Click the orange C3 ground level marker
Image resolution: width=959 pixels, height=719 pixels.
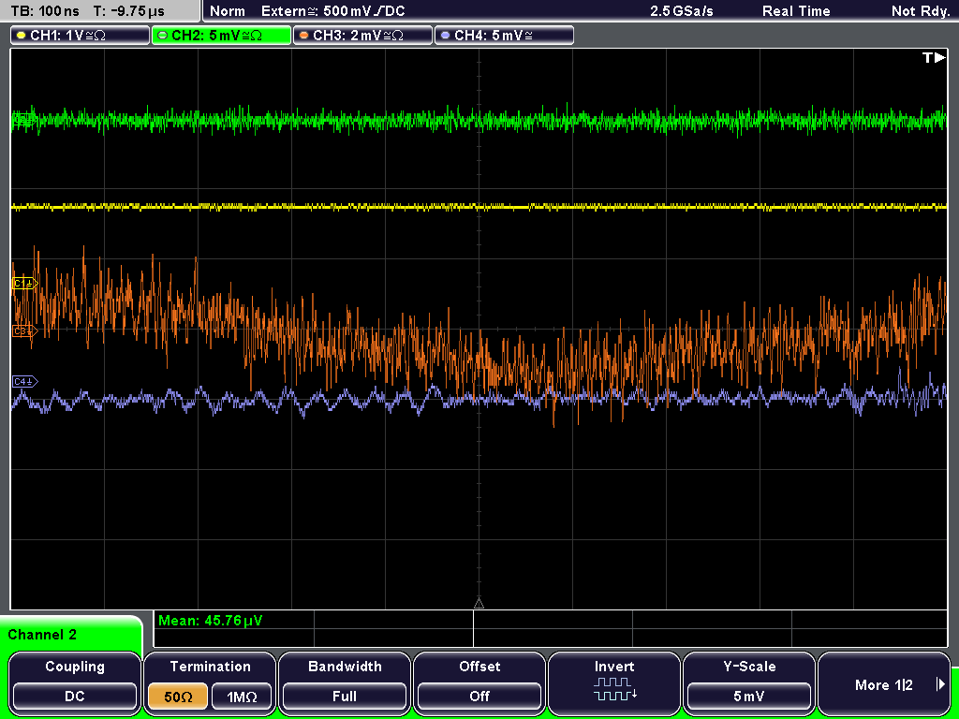[x=24, y=331]
